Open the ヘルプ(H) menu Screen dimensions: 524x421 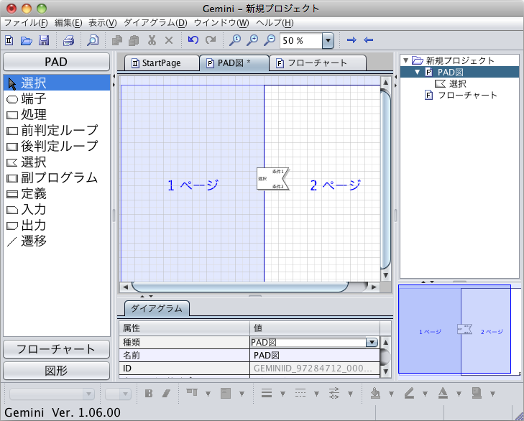275,23
